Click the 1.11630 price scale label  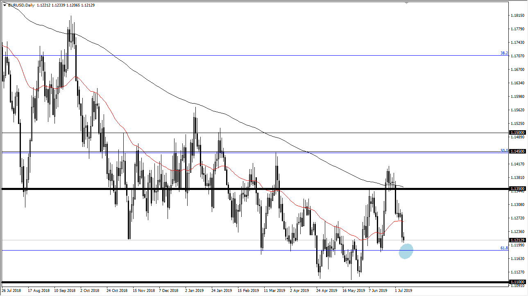click(518, 259)
